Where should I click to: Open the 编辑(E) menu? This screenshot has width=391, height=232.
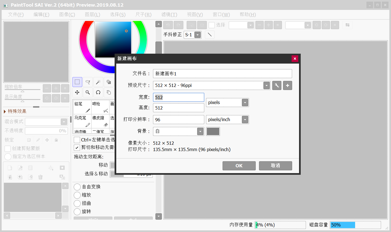(x=41, y=15)
